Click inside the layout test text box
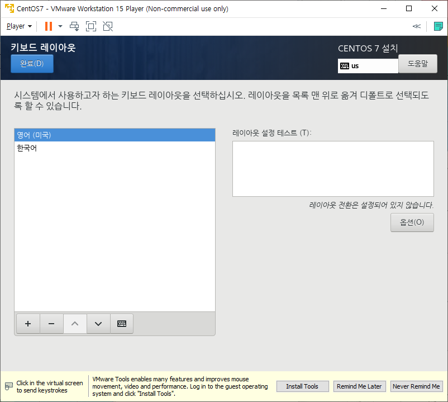This screenshot has height=402, width=448. [333, 169]
